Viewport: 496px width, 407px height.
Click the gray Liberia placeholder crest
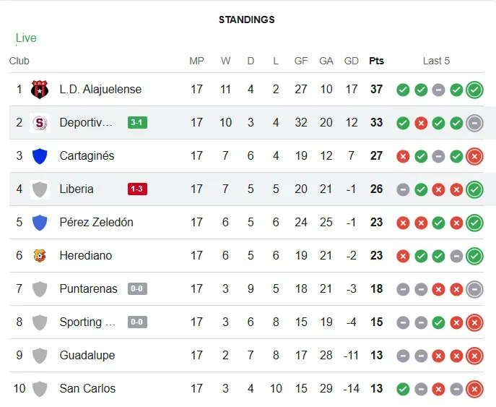(40, 189)
